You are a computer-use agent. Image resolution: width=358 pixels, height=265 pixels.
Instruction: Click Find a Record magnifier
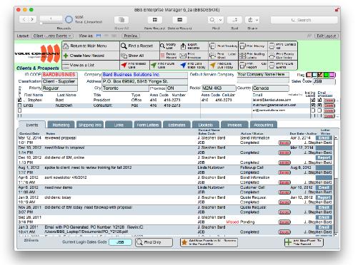(124, 46)
